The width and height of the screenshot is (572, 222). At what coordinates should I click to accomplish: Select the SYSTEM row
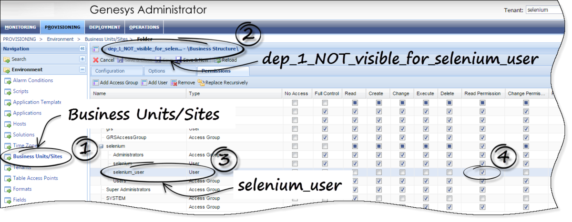[x=319, y=198]
